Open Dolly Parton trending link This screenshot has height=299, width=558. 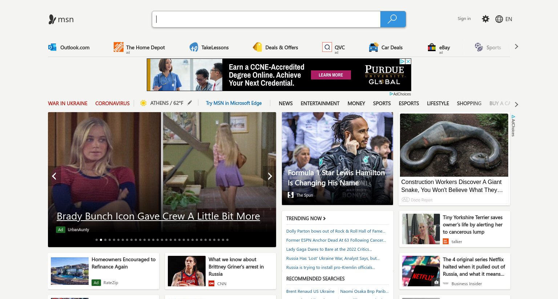[336, 231]
